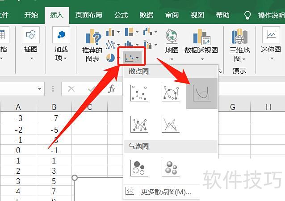This screenshot has height=201, width=285.
Task: Insert a hierarchy chart
Action: (129, 32)
